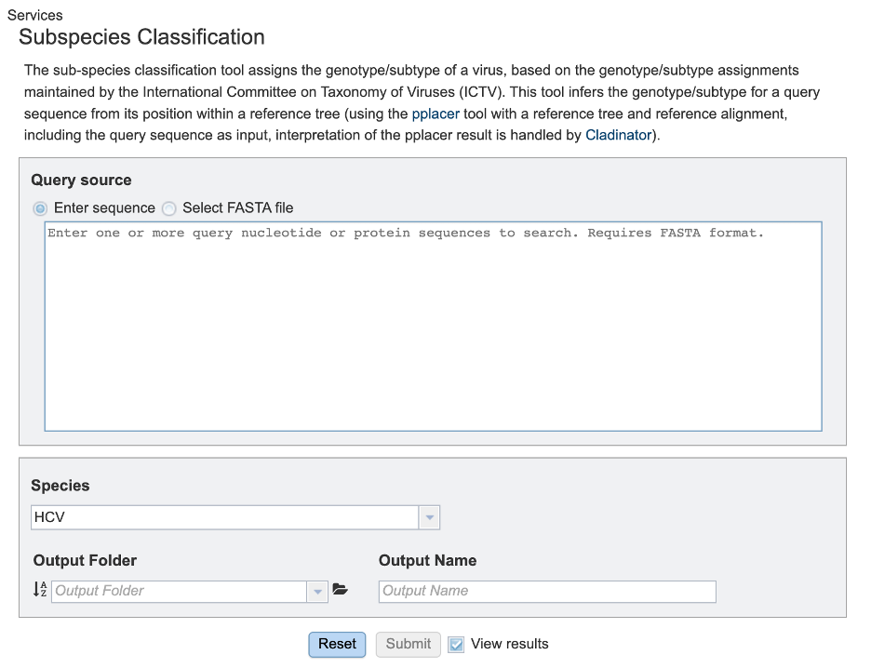The height and width of the screenshot is (668, 871).
Task: Click the Services breadcrumb link
Action: (35, 15)
